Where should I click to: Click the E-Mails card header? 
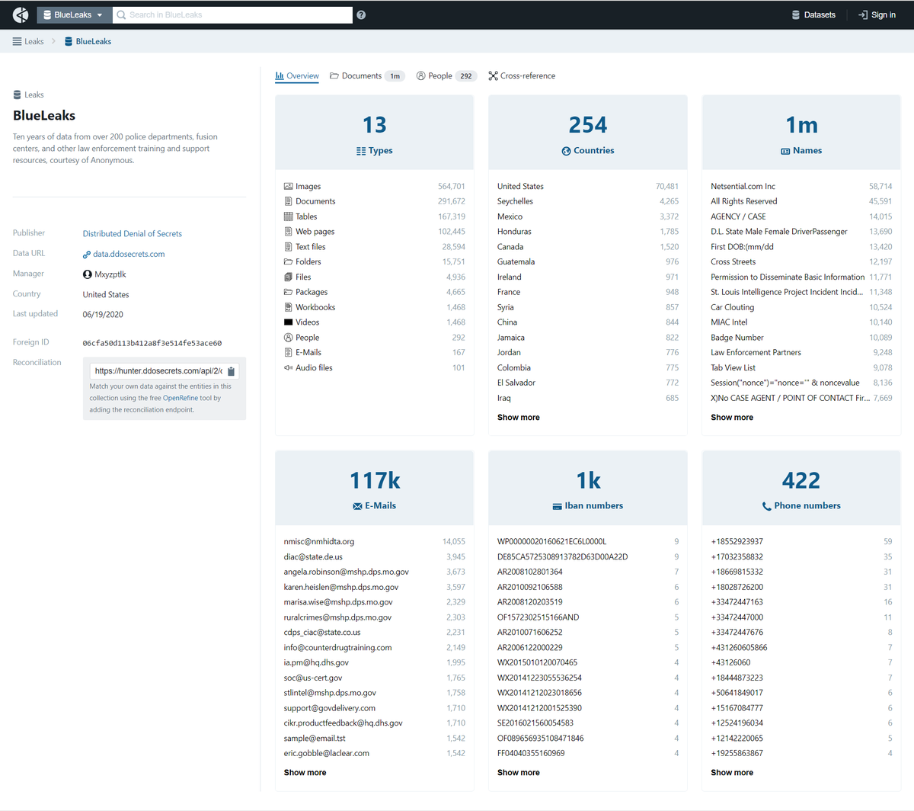(375, 488)
